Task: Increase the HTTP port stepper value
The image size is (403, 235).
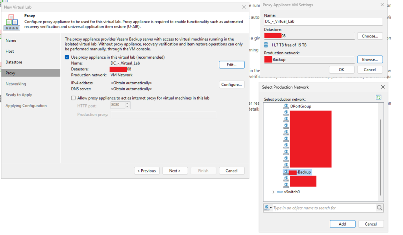Action: pyautogui.click(x=127, y=104)
